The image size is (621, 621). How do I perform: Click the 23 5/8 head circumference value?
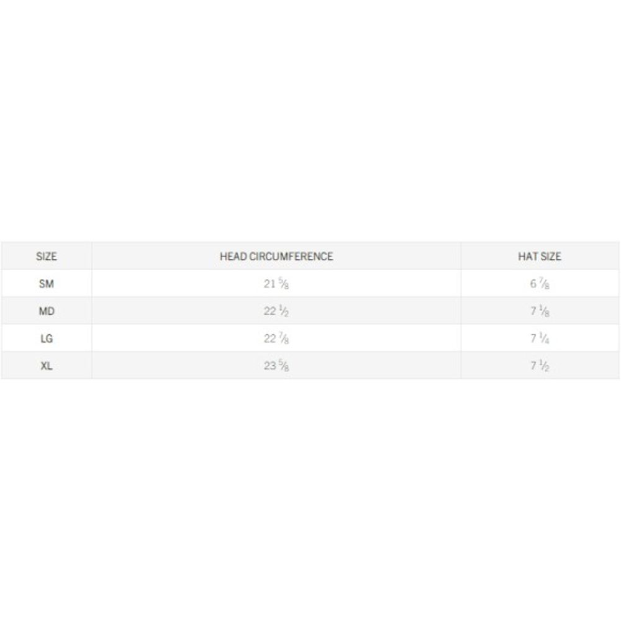(276, 366)
